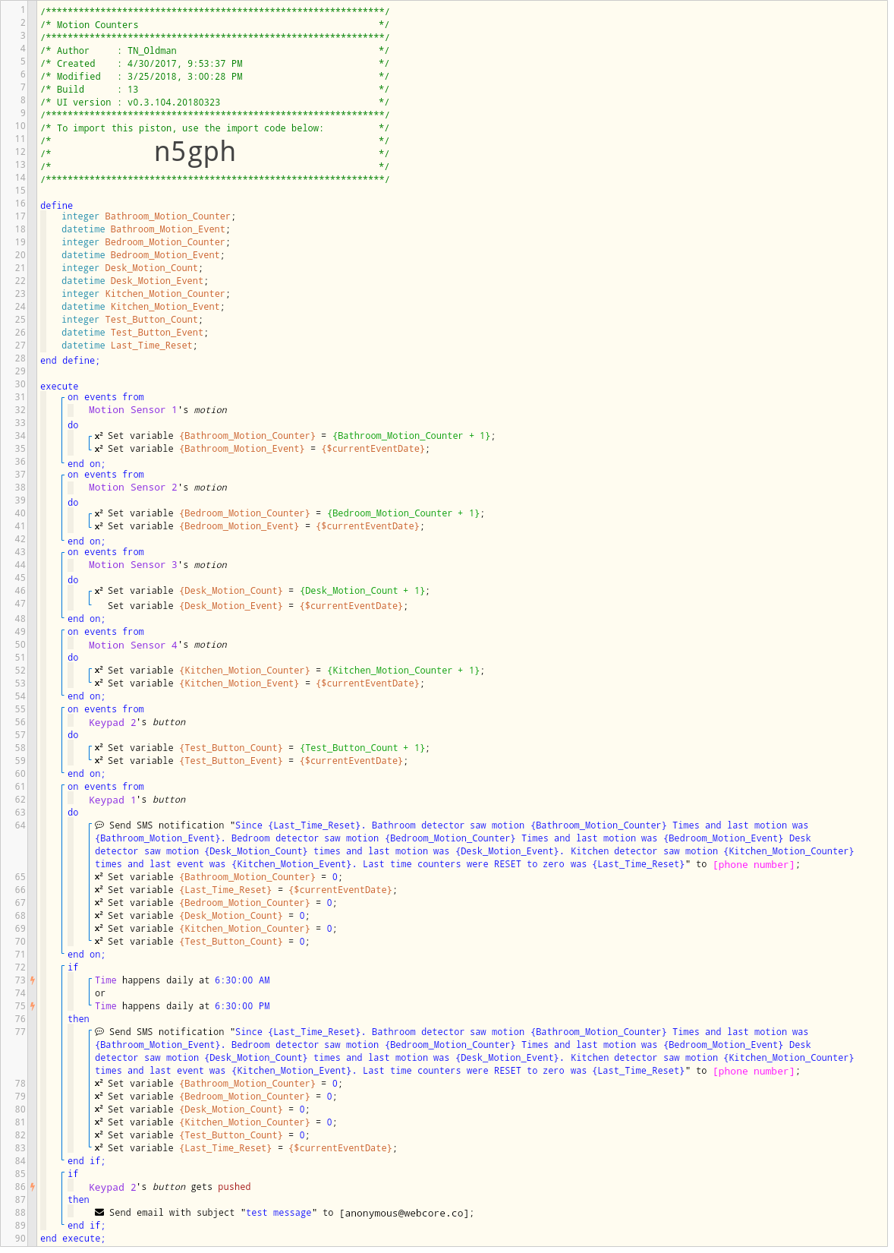Click x² icon for Bedroom_Motion_Counter + 1 assignment

tap(99, 513)
